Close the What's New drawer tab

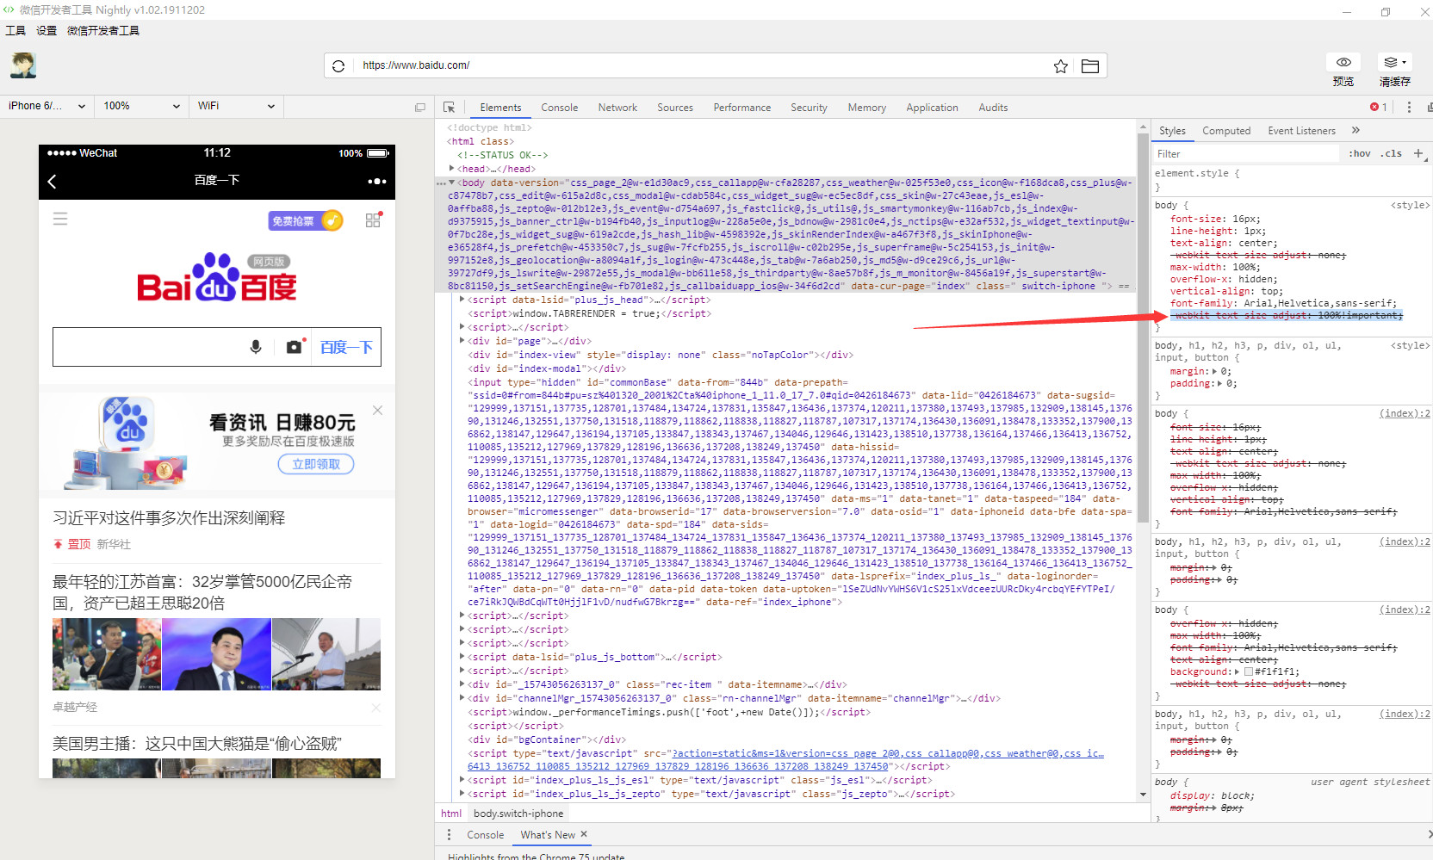click(x=584, y=834)
